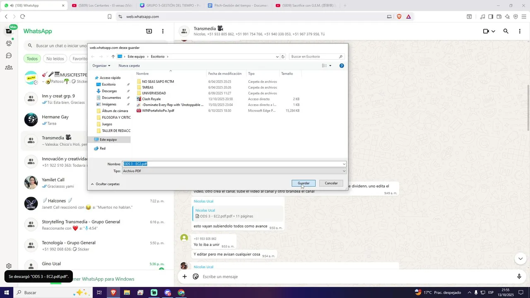The width and height of the screenshot is (530, 298).
Task: Refresh the folder with the refresh icon
Action: coord(283,57)
